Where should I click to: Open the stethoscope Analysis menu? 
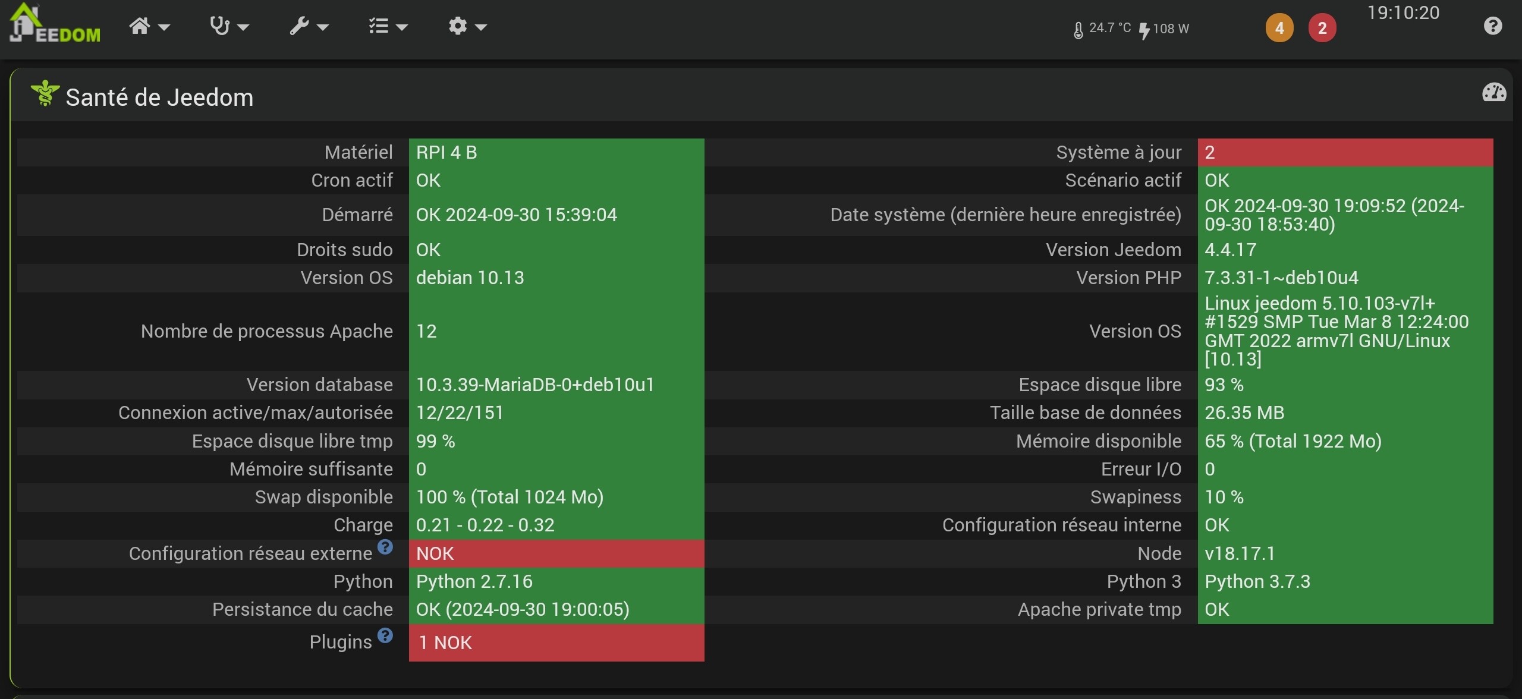tap(220, 26)
